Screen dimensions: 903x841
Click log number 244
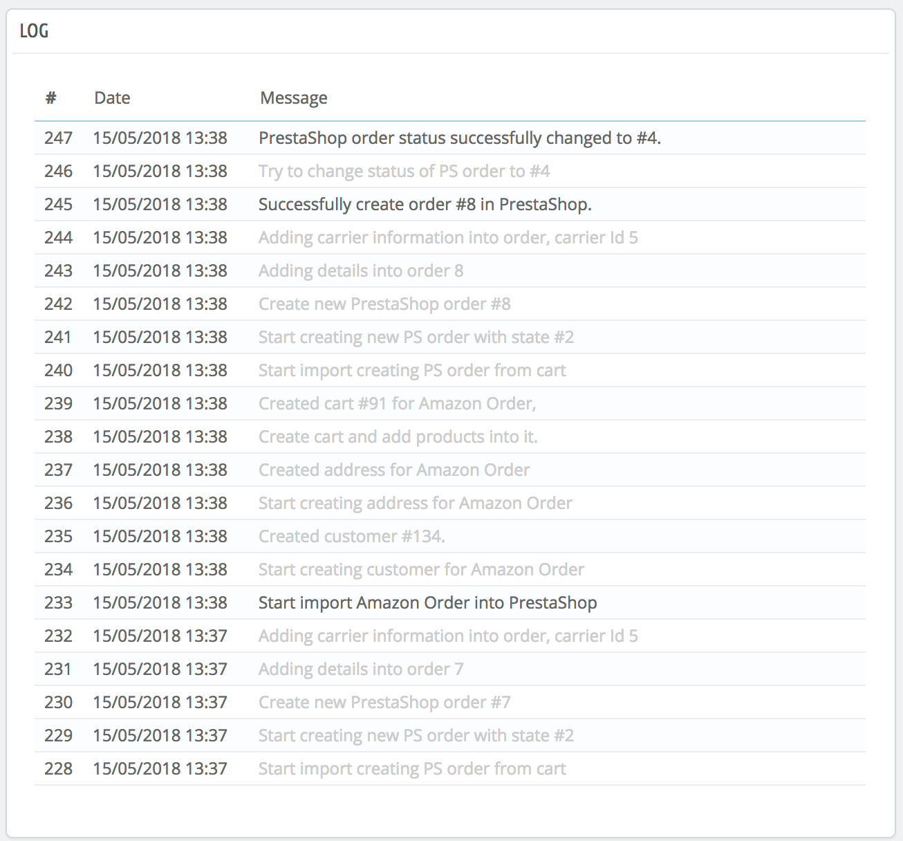click(58, 237)
